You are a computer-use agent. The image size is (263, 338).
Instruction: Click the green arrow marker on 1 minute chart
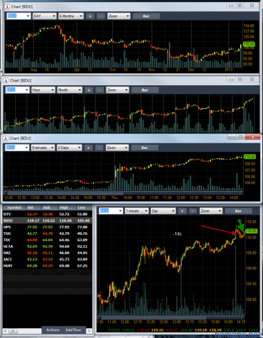(241, 225)
